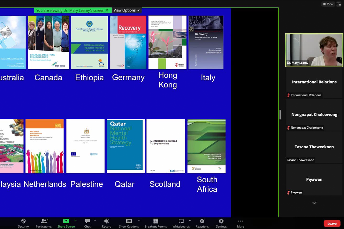
Task: Click the red Leave button
Action: tap(332, 223)
